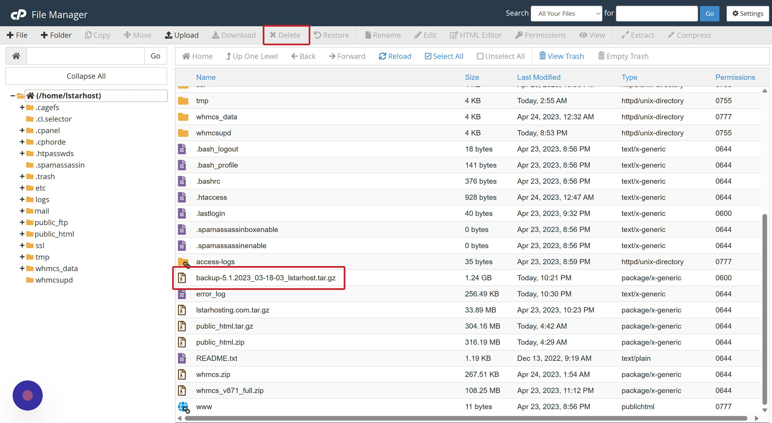The height and width of the screenshot is (423, 772).
Task: Open the HTML Editor tool
Action: (475, 35)
